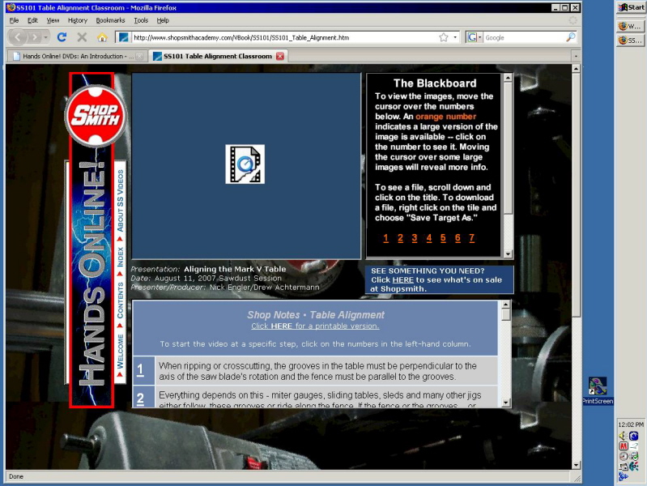
Task: Click the Stop loading X icon
Action: coord(82,37)
